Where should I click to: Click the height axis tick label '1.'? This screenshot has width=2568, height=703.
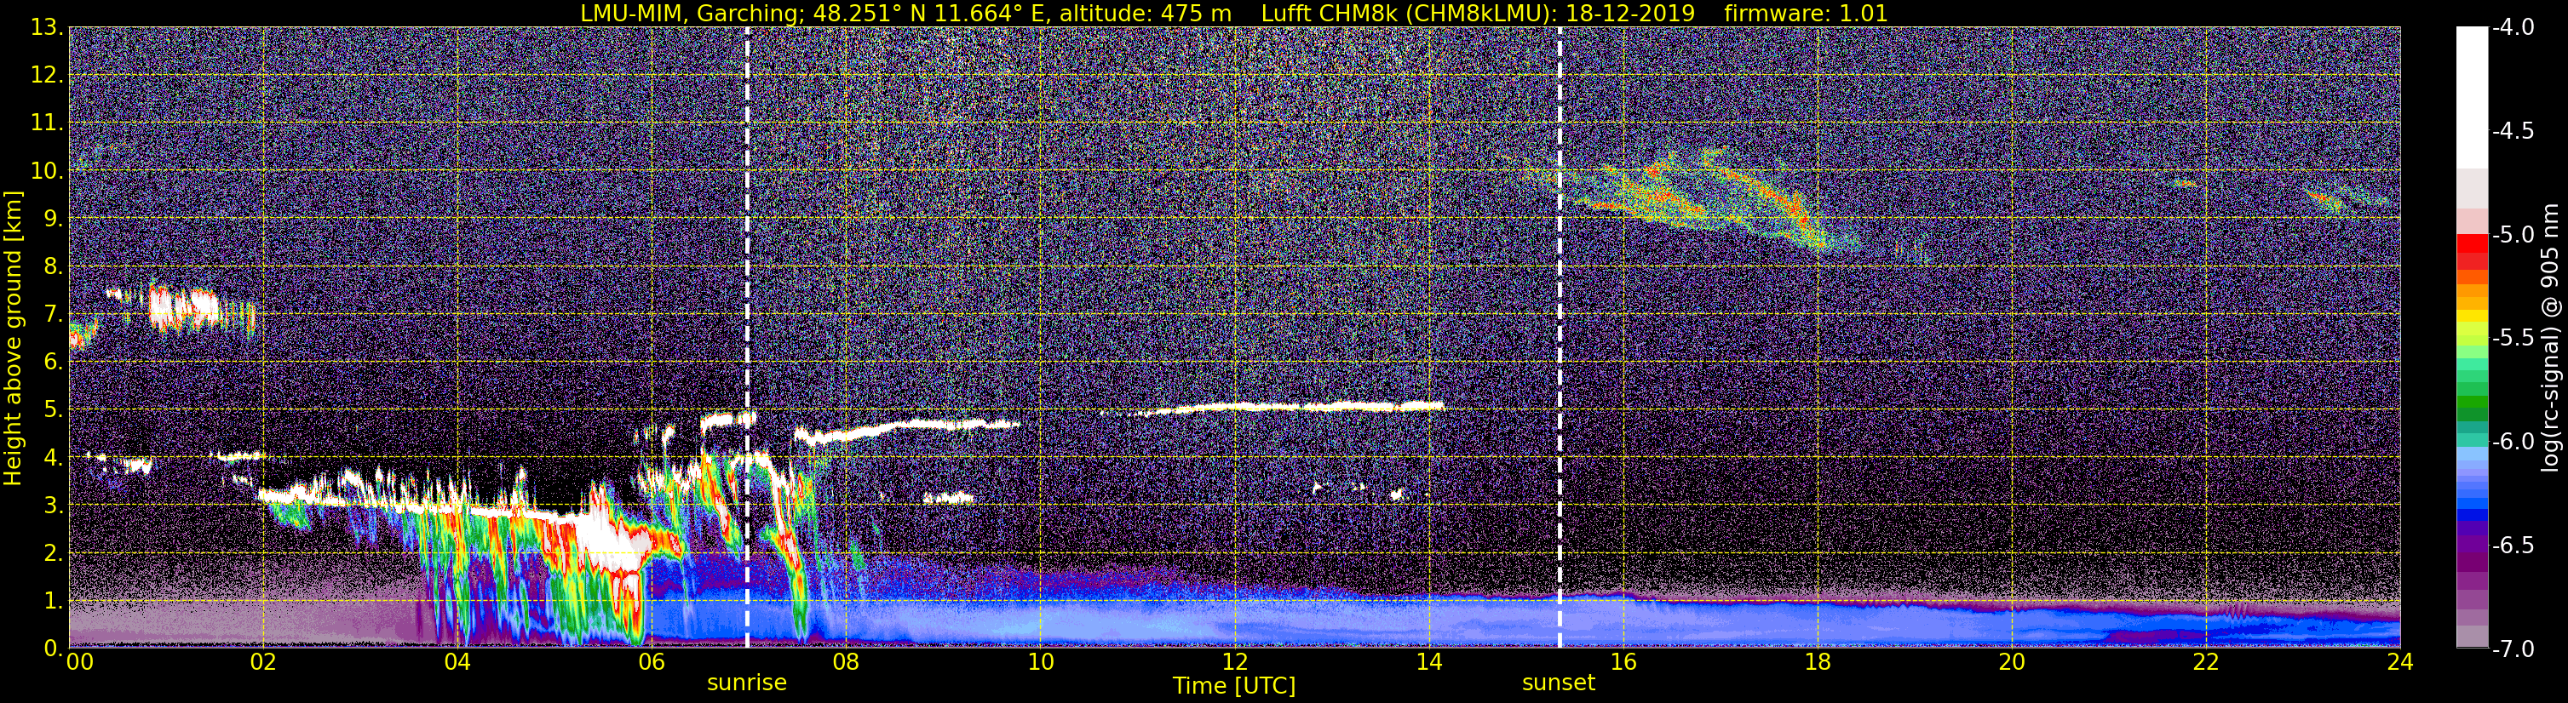coord(54,602)
